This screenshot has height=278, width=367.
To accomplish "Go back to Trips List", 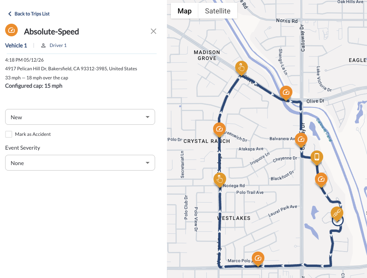I will 29,14.
